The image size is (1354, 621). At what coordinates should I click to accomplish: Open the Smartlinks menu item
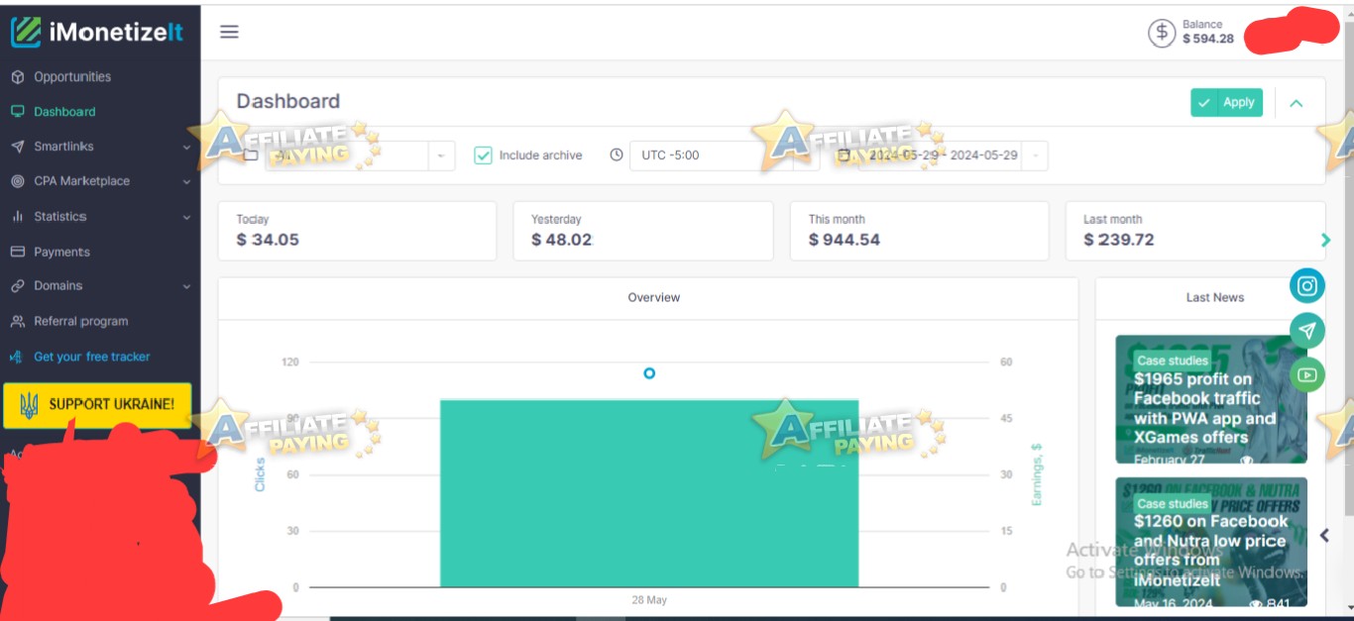[63, 147]
